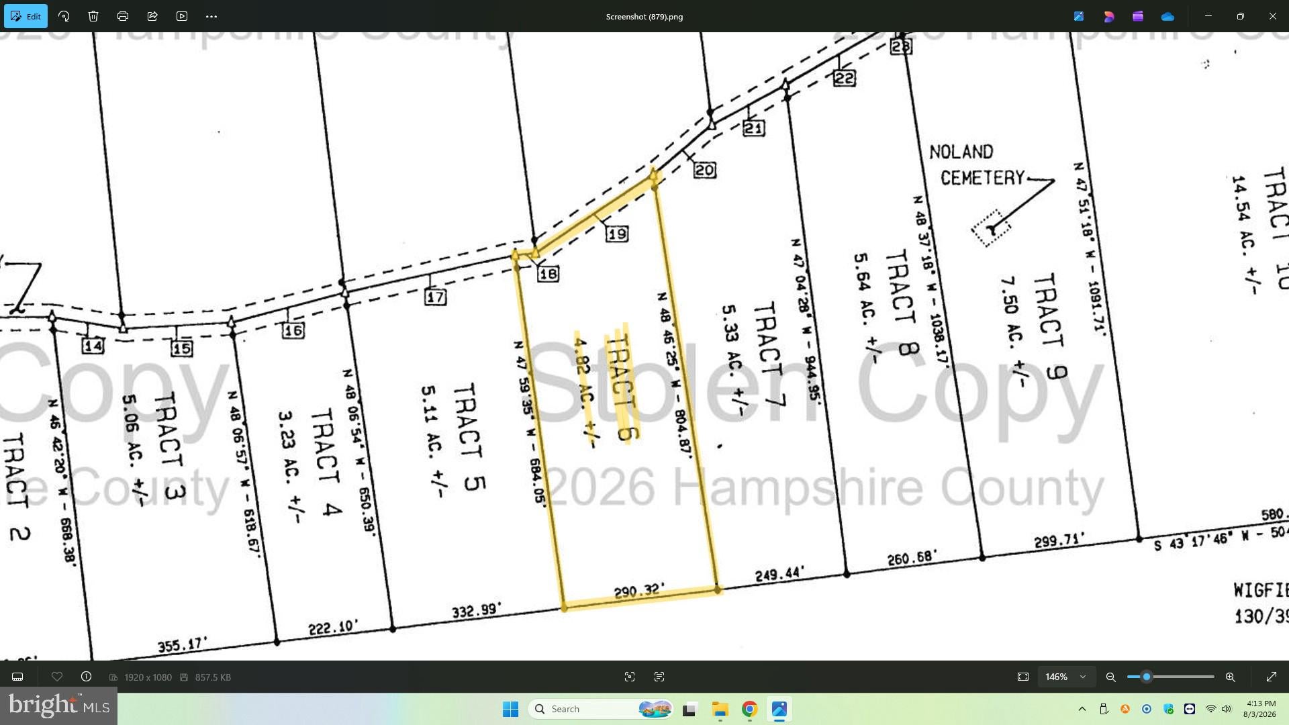Click the scan text icon in bottom bar
1289x725 pixels.
tap(659, 677)
